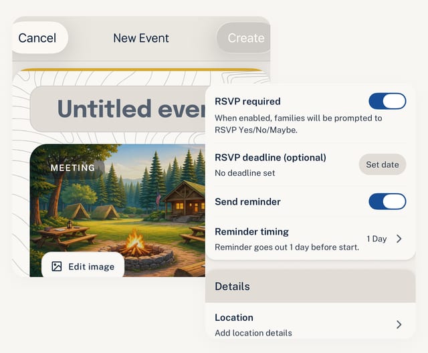Click the Details section header
Image resolution: width=428 pixels, height=353 pixels.
(310, 286)
